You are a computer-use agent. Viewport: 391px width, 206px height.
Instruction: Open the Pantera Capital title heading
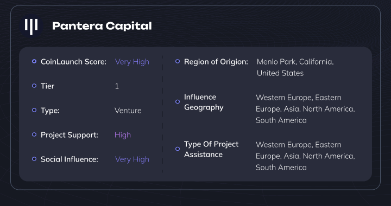(x=102, y=26)
